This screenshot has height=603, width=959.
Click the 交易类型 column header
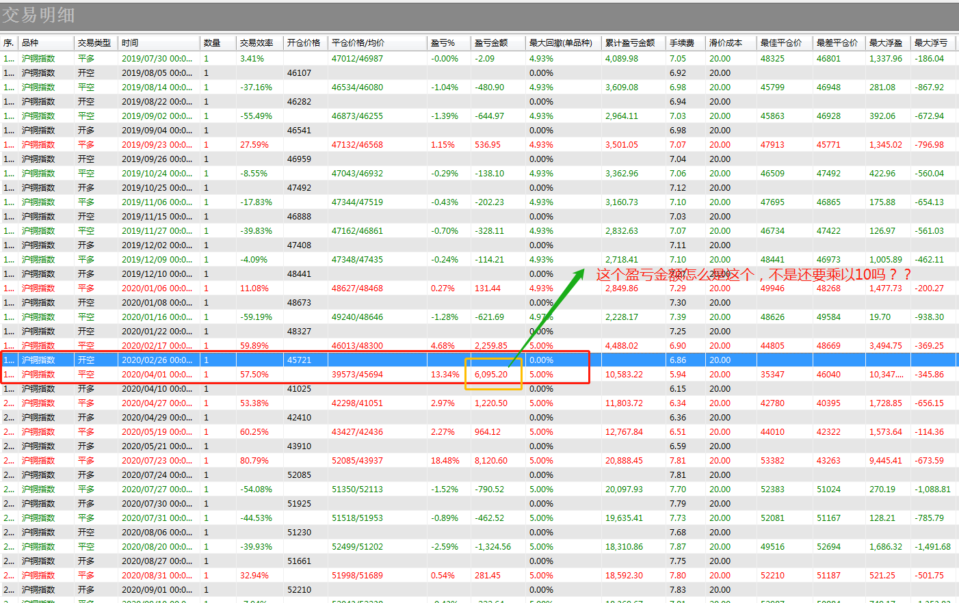(x=94, y=42)
